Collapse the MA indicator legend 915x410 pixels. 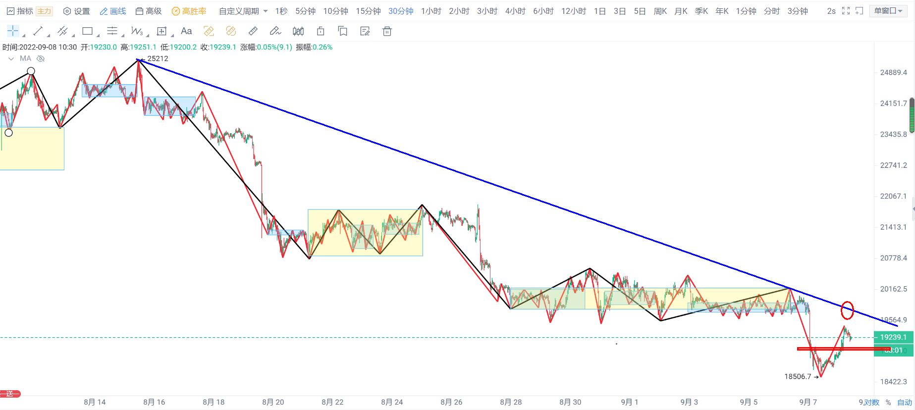click(x=11, y=58)
